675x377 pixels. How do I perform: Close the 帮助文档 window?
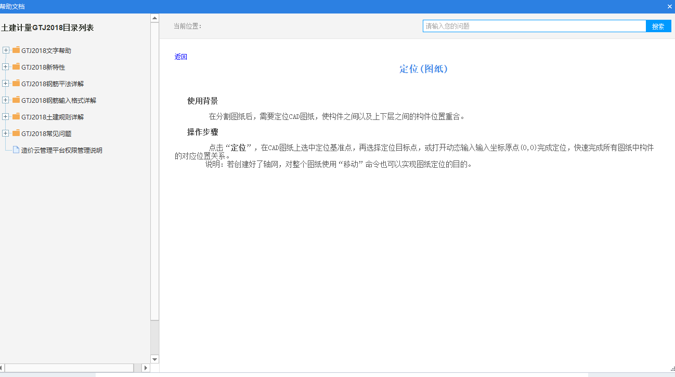[x=670, y=6]
